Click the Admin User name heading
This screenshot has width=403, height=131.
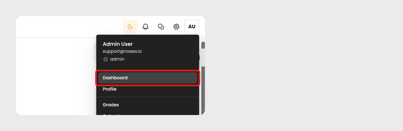[x=118, y=44]
